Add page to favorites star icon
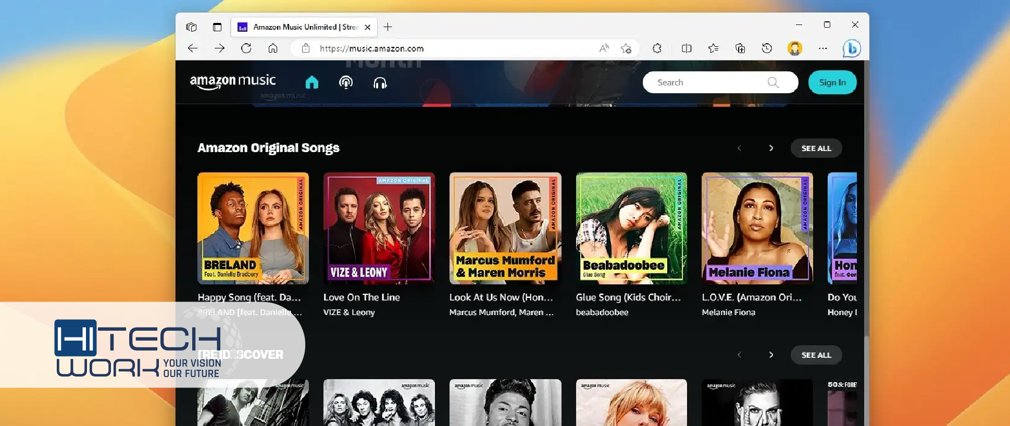 [626, 48]
